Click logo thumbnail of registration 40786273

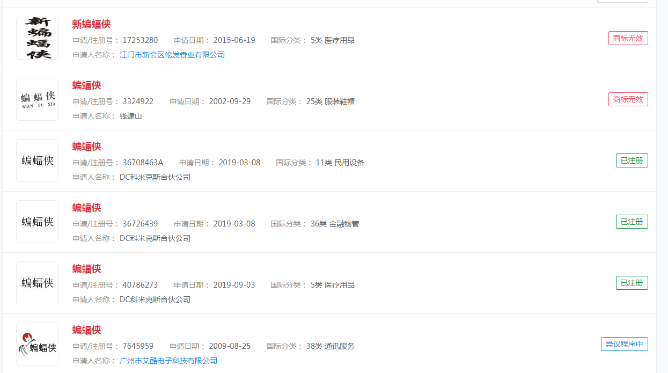(38, 283)
